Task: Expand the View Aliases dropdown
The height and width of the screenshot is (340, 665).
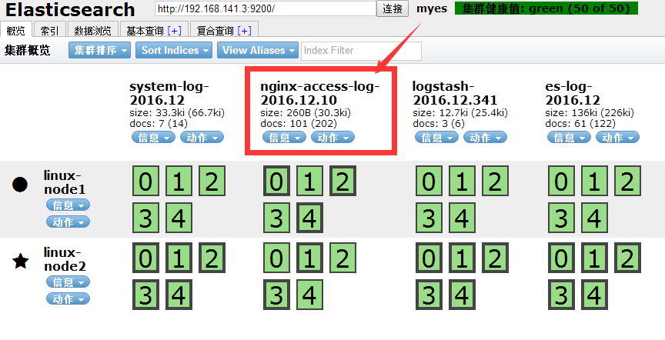Action: 257,50
